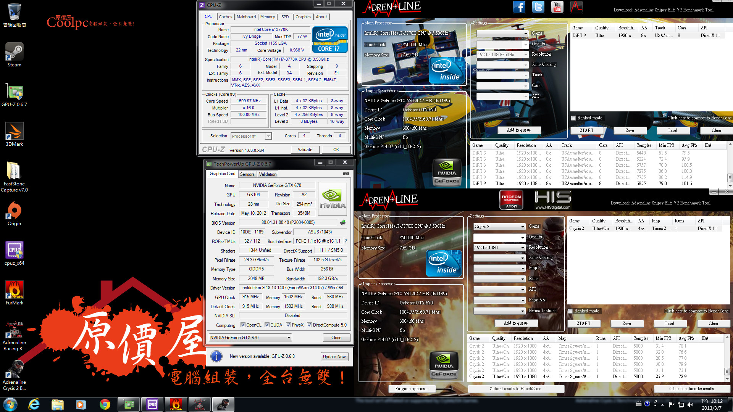Click Update Now in GPU-Z notice

[x=334, y=357]
